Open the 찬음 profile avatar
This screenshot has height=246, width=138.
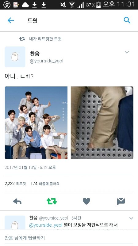click(x=15, y=57)
